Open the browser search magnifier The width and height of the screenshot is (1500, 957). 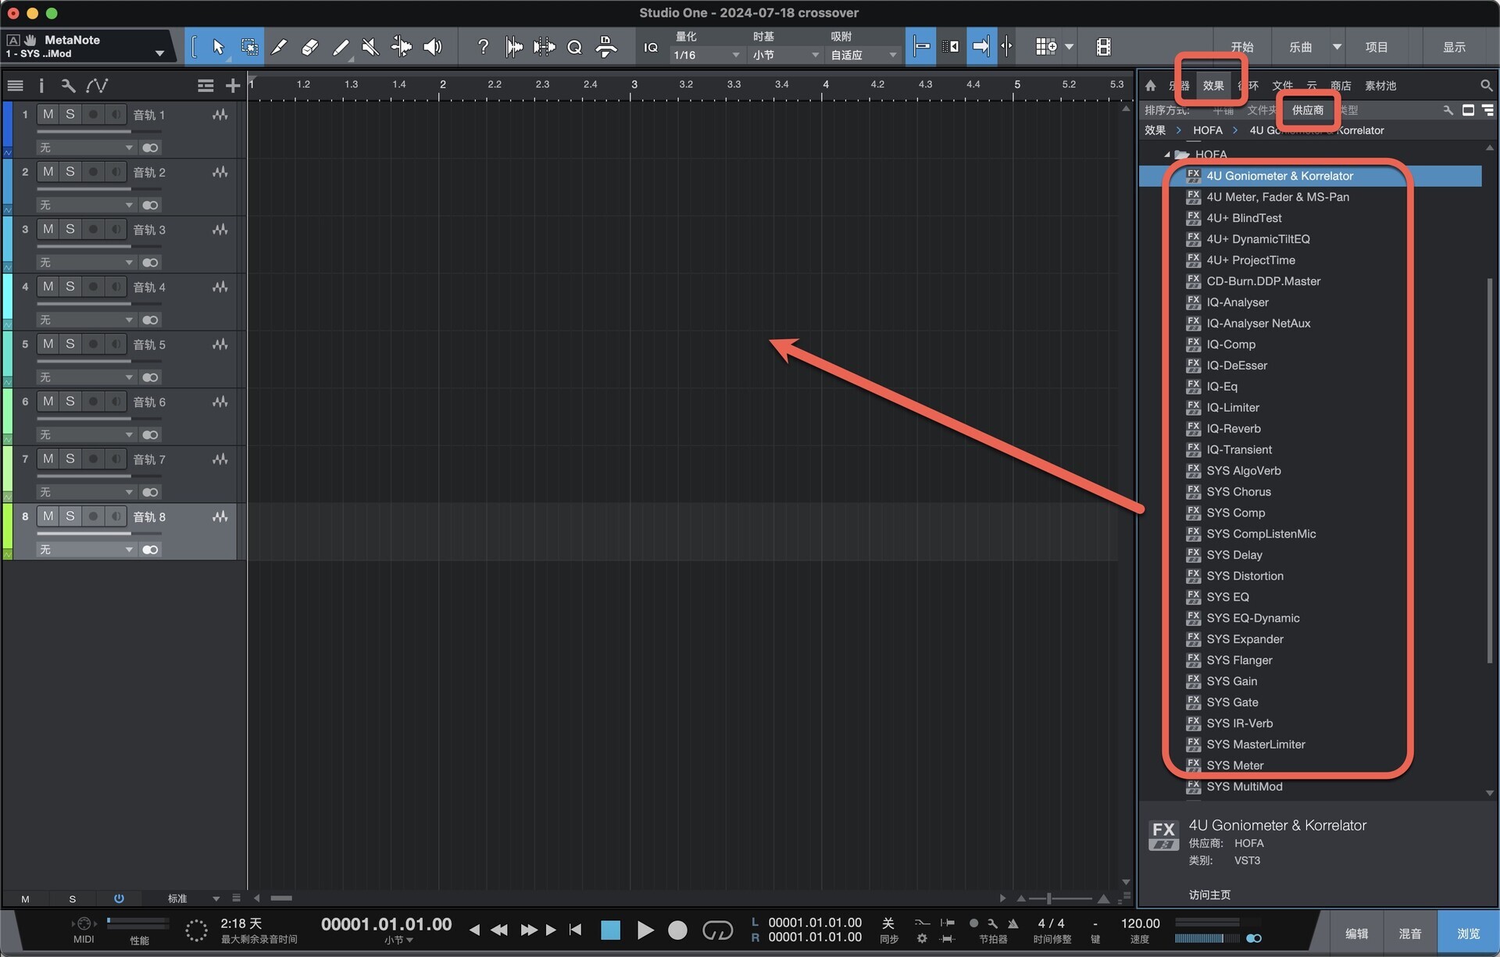point(1485,85)
